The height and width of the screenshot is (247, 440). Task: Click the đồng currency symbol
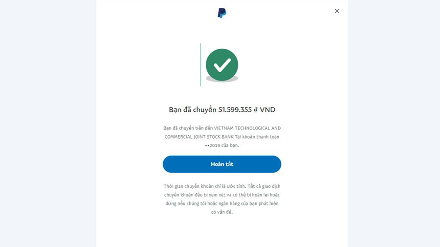pos(256,110)
